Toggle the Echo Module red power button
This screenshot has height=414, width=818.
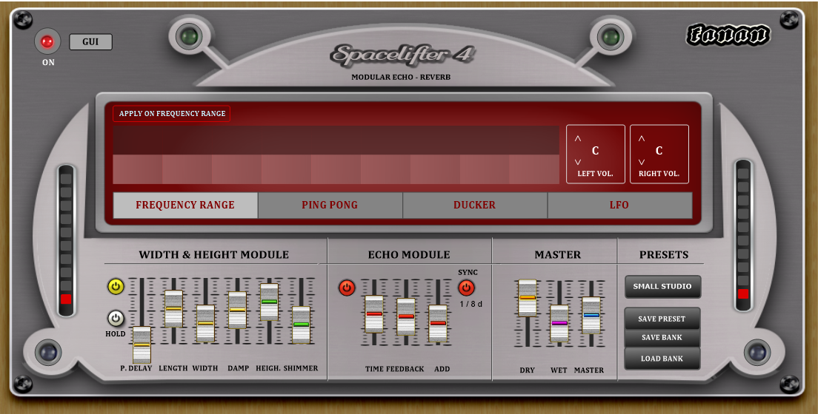tap(347, 288)
